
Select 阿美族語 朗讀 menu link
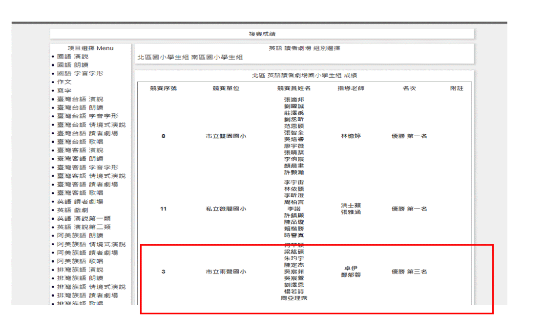[80, 235]
